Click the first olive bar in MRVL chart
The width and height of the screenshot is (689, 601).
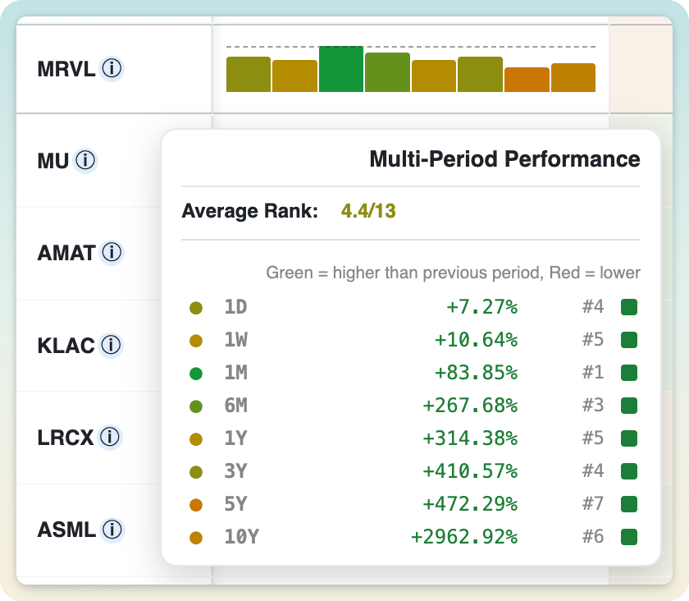(249, 75)
